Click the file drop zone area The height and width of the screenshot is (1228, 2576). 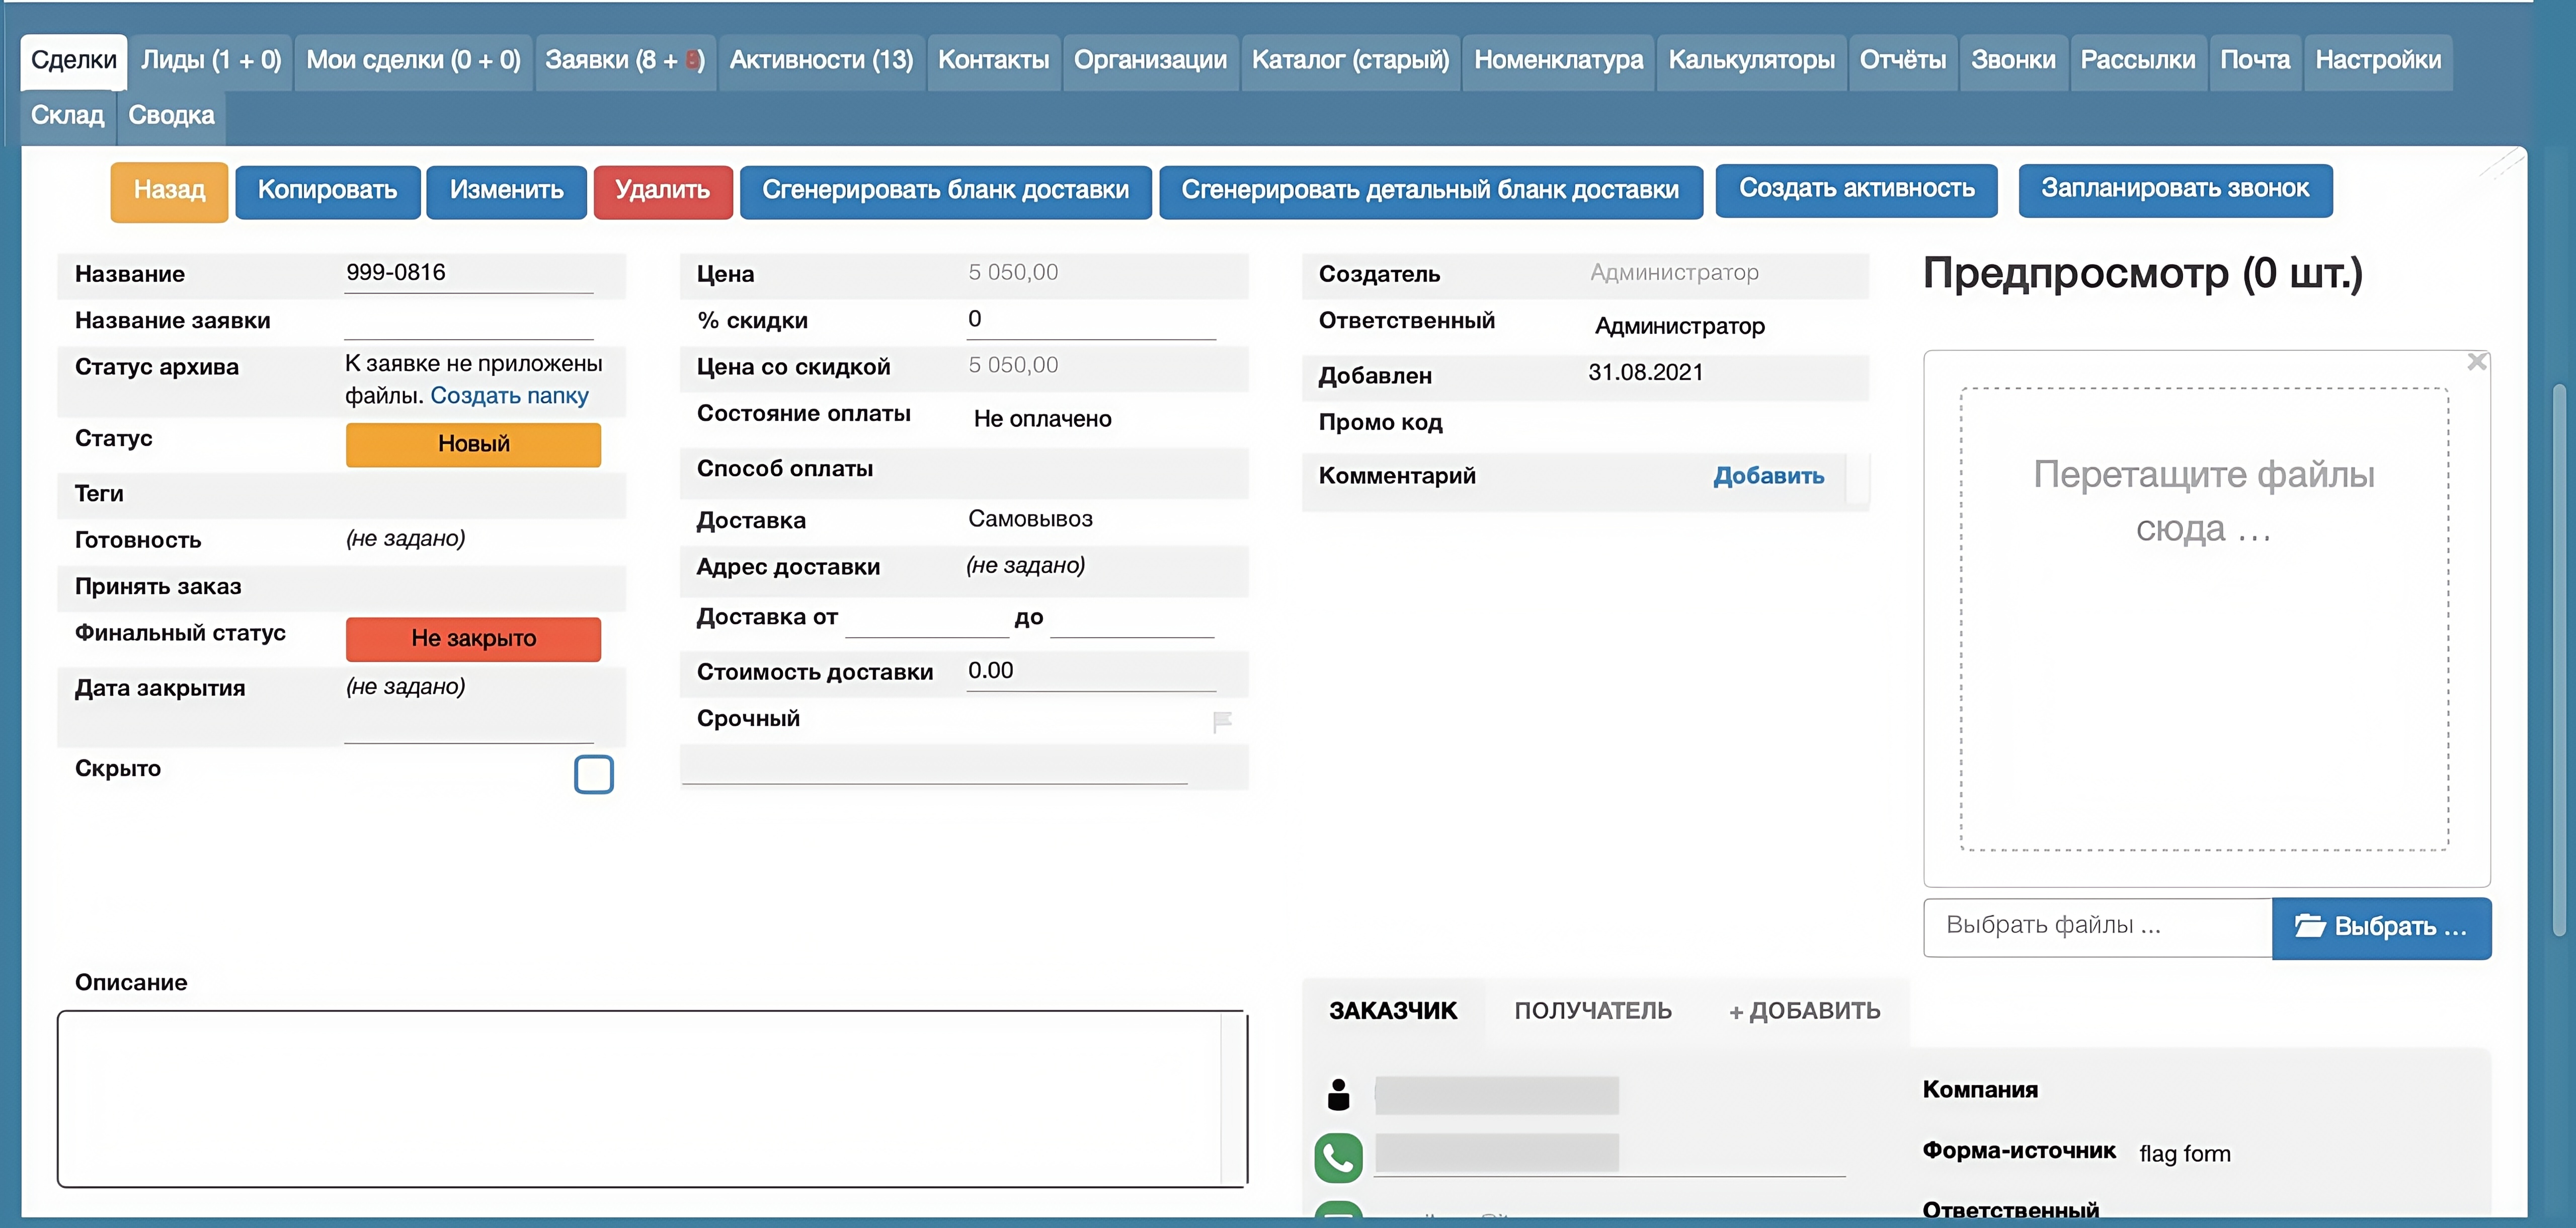coord(2204,619)
